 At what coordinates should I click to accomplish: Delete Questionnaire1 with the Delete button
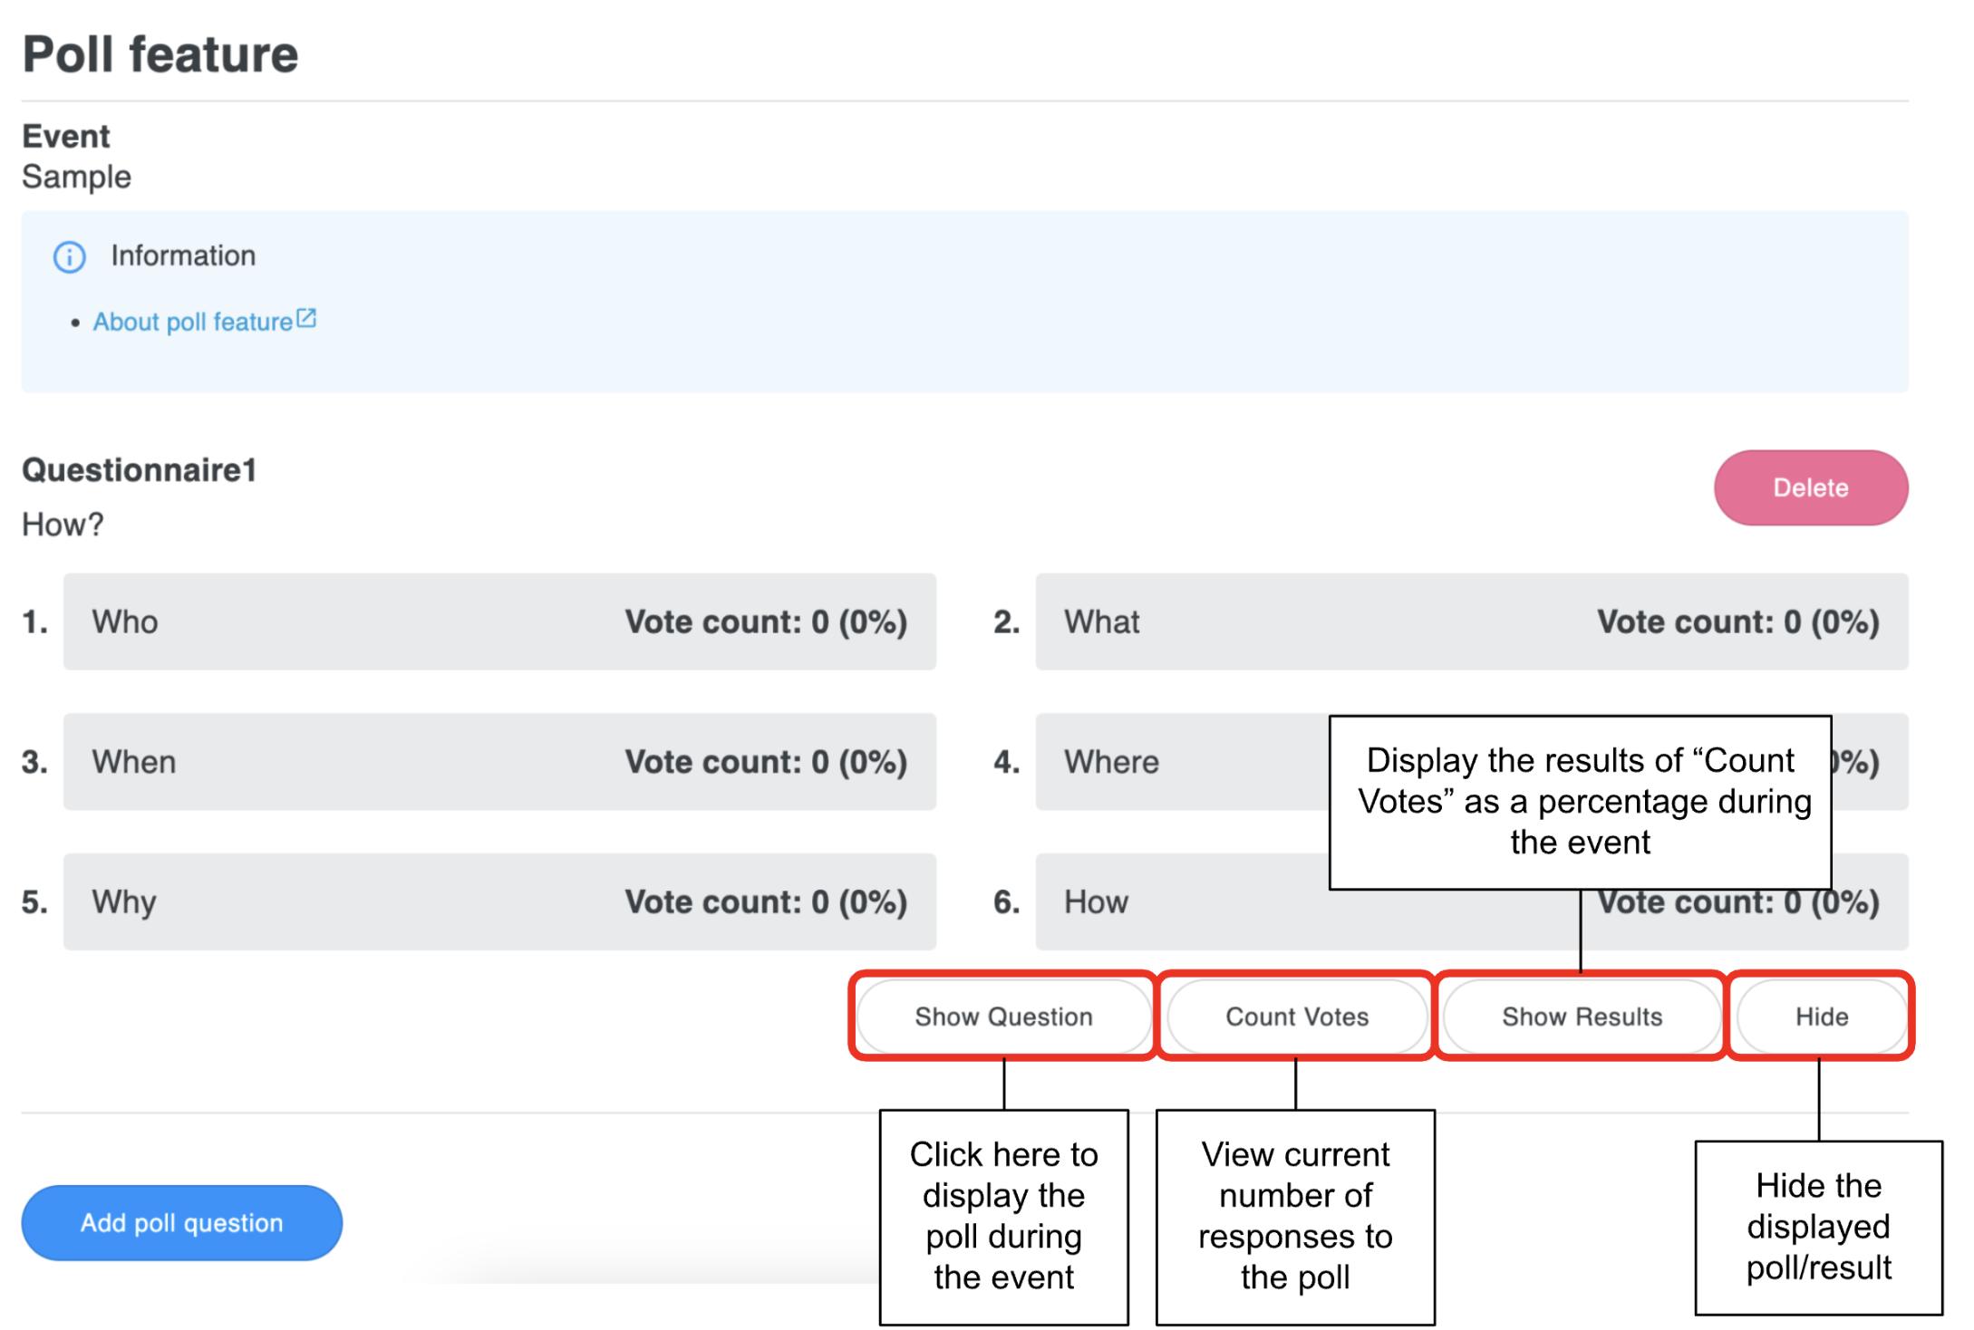1809,487
